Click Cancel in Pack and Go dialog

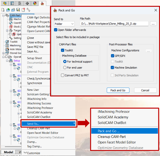[145, 90]
